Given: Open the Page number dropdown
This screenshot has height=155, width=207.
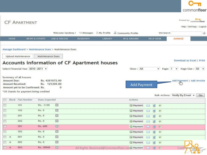Looking at the screenshot, I should 174,69.
